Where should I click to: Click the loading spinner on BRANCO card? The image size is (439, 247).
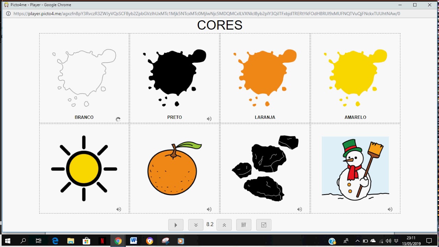(x=118, y=119)
